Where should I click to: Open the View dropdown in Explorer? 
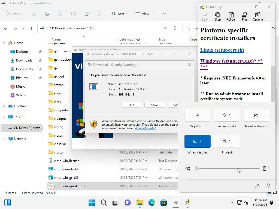pyautogui.click(x=144, y=14)
